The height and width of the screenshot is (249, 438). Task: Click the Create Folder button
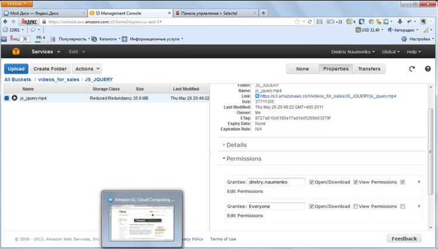pos(50,69)
